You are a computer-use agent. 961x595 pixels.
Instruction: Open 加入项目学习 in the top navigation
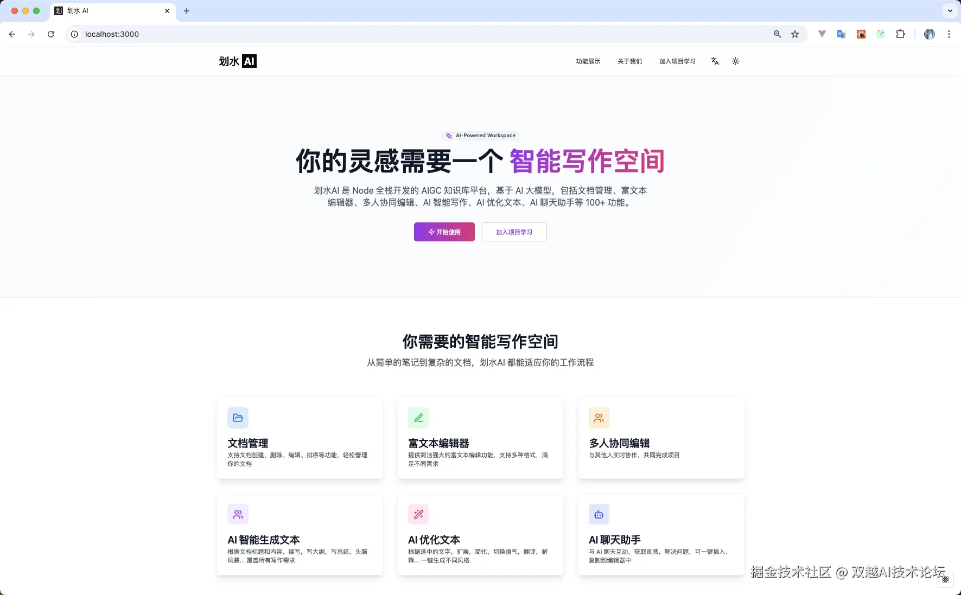click(x=677, y=61)
